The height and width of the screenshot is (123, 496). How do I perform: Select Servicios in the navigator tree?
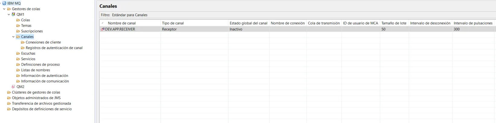pos(28,59)
